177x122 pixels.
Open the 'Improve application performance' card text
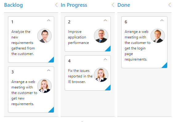click(78, 37)
